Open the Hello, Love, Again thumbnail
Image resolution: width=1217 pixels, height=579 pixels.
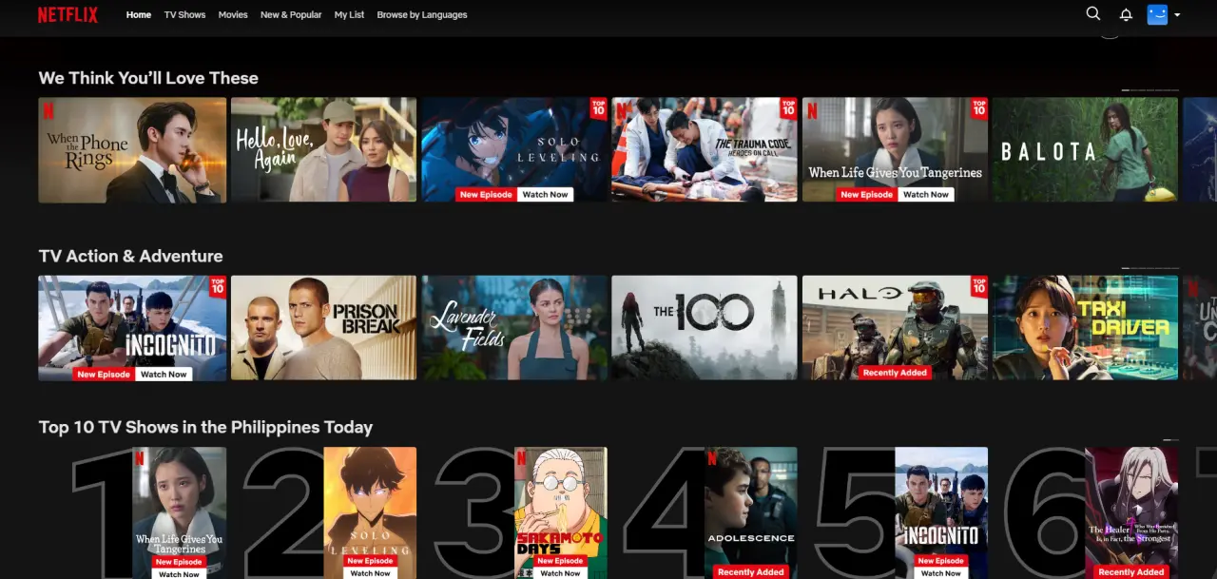click(323, 149)
